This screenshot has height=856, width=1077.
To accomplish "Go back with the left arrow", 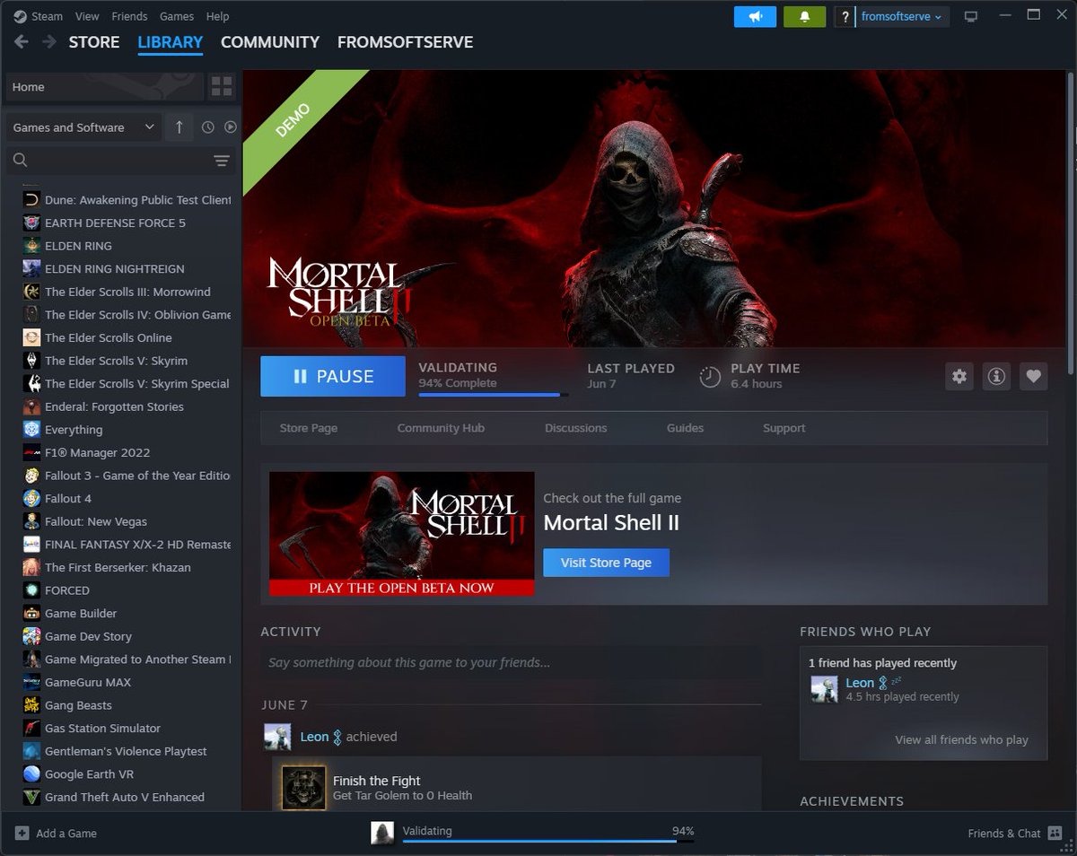I will point(22,42).
